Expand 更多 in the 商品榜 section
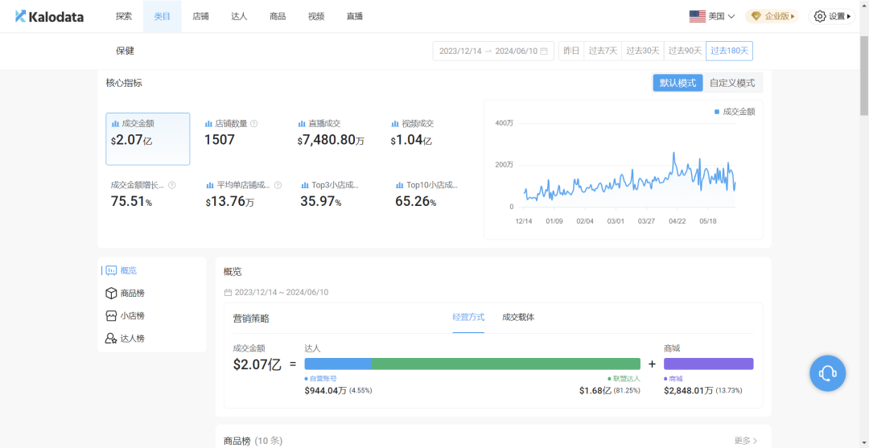The height and width of the screenshot is (448, 869). [746, 441]
